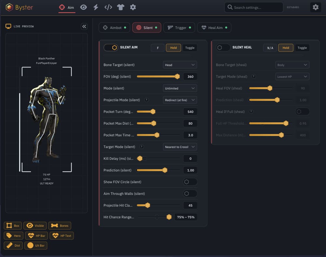This screenshot has height=257, width=326.
Task: Click help icon next to Target Mode (silent)
Action: pos(142,147)
